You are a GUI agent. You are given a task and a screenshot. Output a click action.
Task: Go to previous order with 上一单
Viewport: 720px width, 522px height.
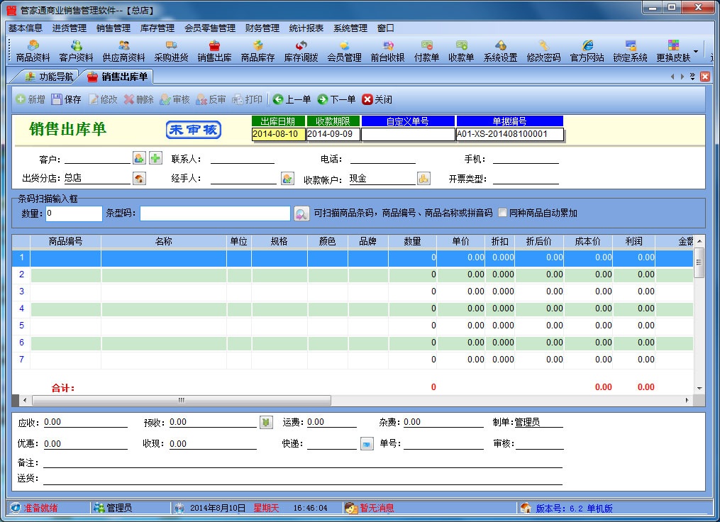click(x=292, y=99)
